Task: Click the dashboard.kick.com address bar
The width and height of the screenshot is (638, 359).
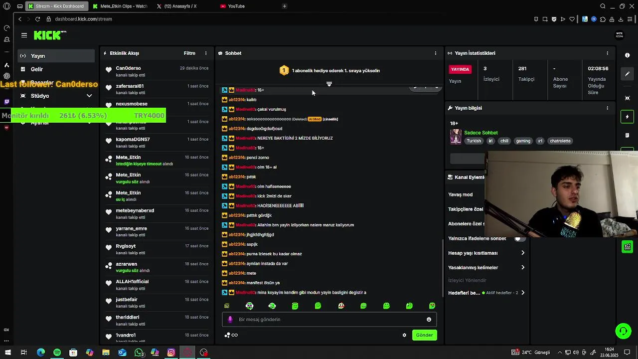Action: [84, 19]
